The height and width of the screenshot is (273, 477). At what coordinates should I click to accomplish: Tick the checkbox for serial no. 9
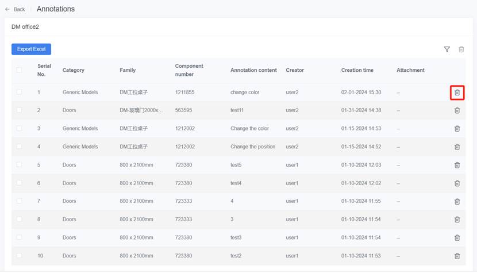coord(19,237)
